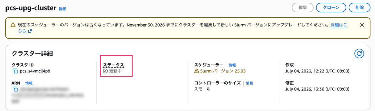Viewport: 375px width, 111px height.
Task: Open 情報 link beside ARN
Action: coord(29,83)
